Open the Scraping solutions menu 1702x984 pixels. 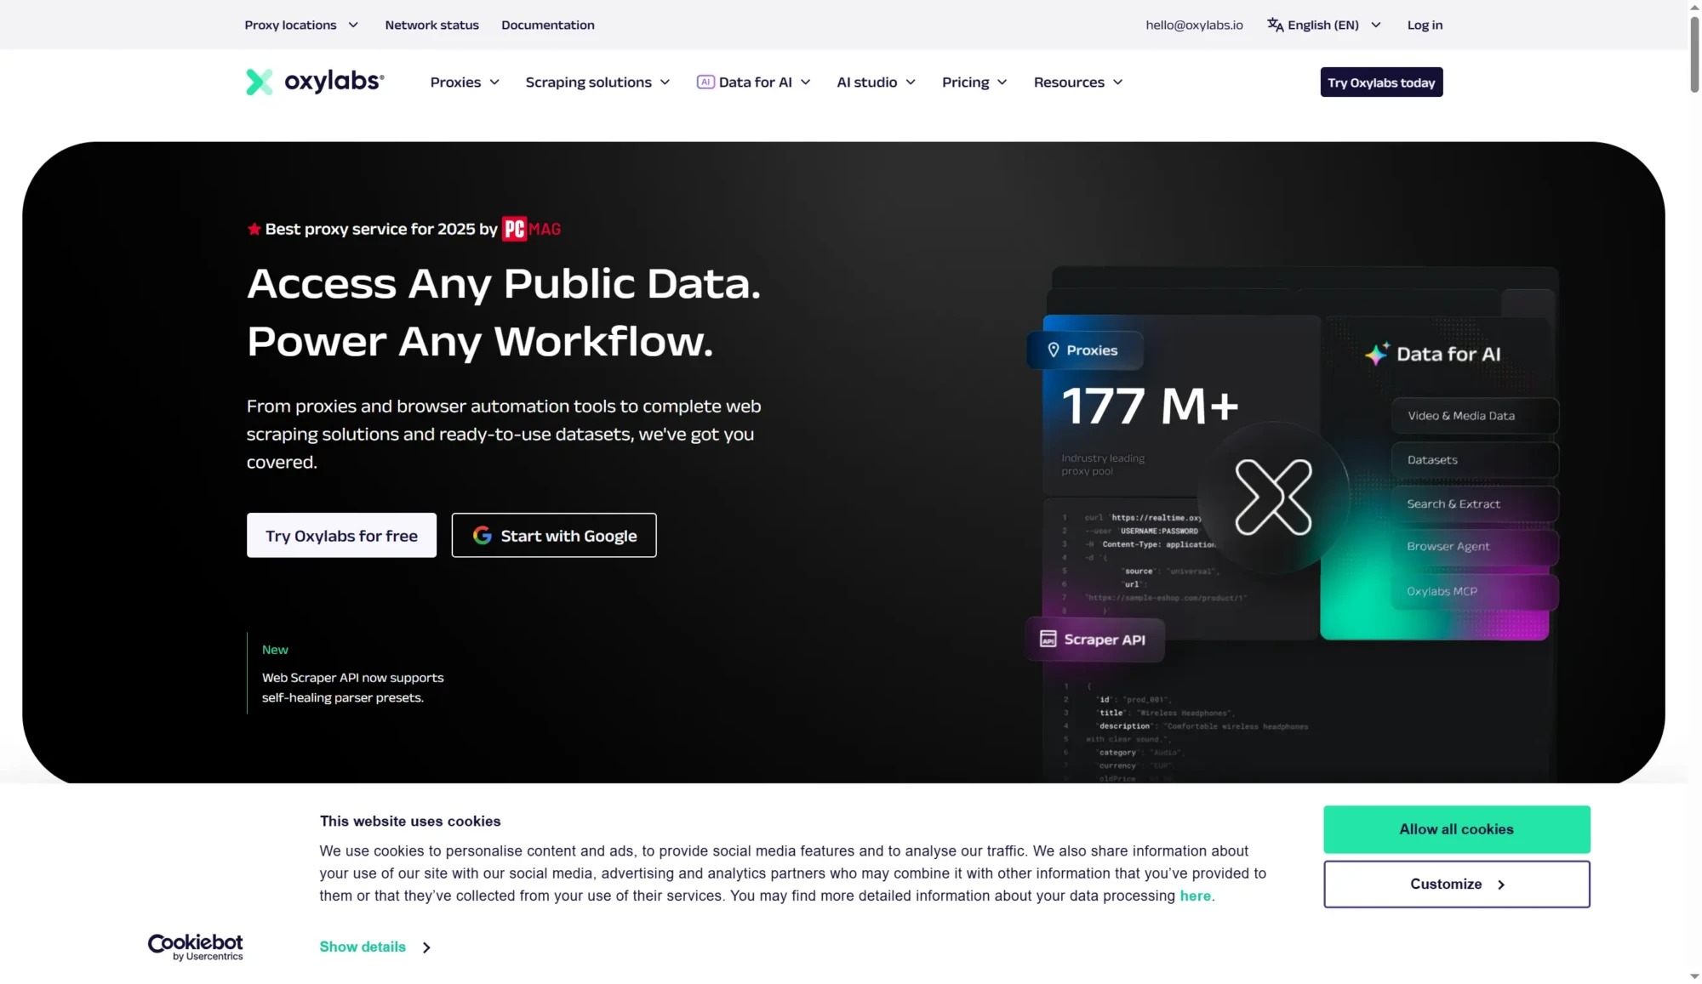(597, 82)
